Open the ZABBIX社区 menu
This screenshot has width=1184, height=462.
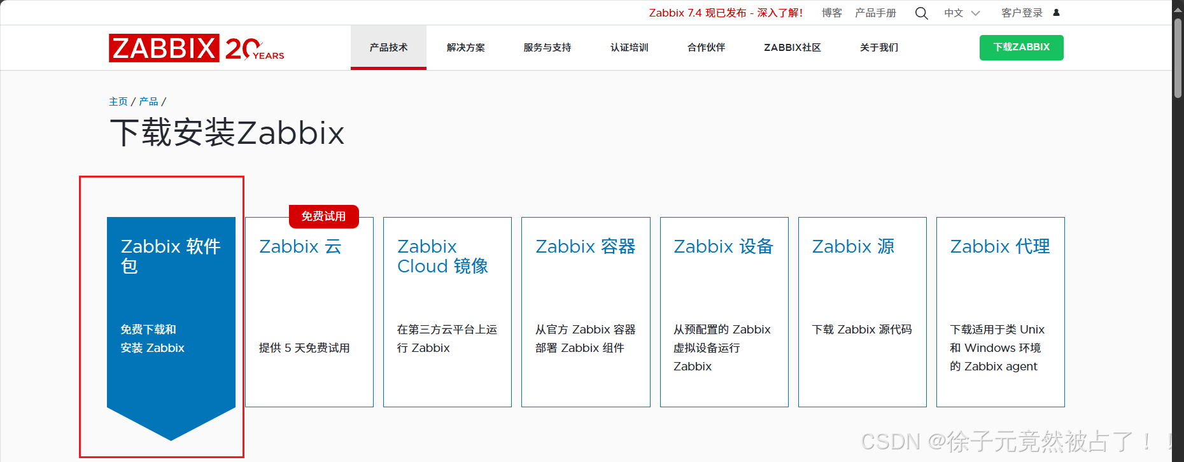click(793, 48)
